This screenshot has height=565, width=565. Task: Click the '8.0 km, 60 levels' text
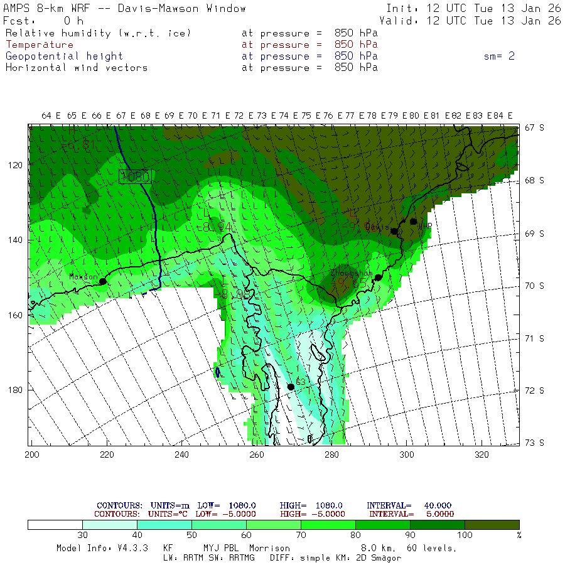click(409, 549)
